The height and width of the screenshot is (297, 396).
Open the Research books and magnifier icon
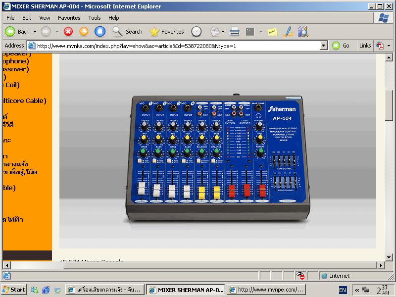pyautogui.click(x=303, y=32)
